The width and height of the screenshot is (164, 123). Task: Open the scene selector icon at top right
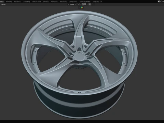159,1
